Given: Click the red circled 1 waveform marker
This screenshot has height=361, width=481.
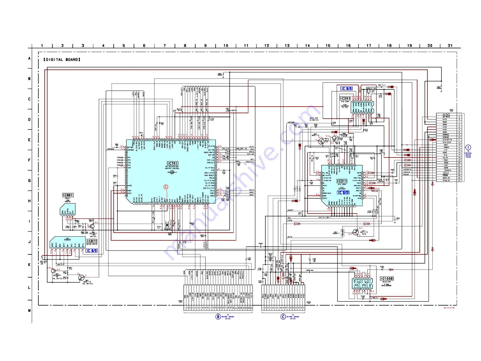Looking at the screenshot, I should point(166,187).
